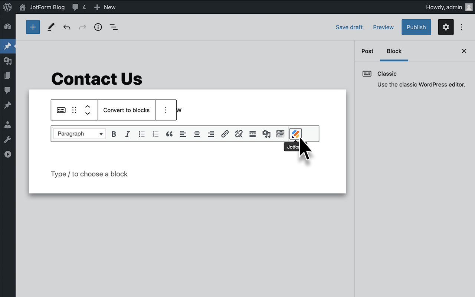475x297 pixels.
Task: Click Type / to choose a block
Action: click(89, 174)
